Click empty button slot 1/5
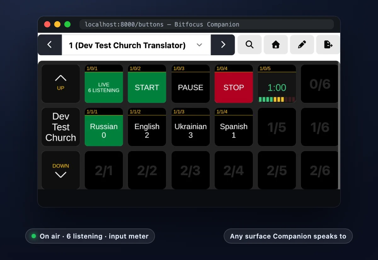Viewport: 378px width, 260px height. coord(277,127)
